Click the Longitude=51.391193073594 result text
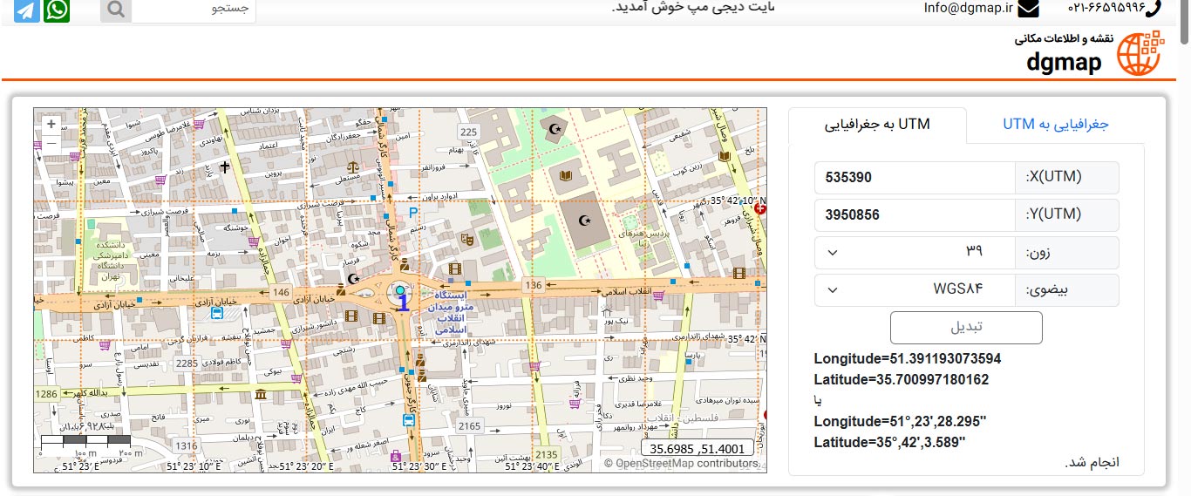The height and width of the screenshot is (496, 1191). [908, 359]
